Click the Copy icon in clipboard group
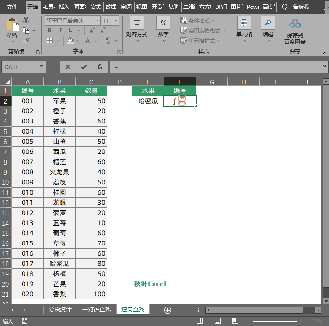Image resolution: width=329 pixels, height=326 pixels. (x=26, y=31)
